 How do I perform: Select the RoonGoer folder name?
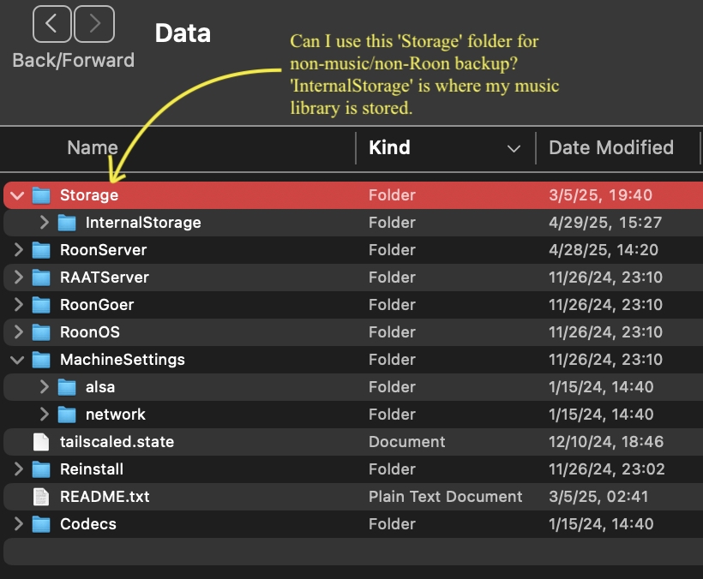click(x=97, y=305)
